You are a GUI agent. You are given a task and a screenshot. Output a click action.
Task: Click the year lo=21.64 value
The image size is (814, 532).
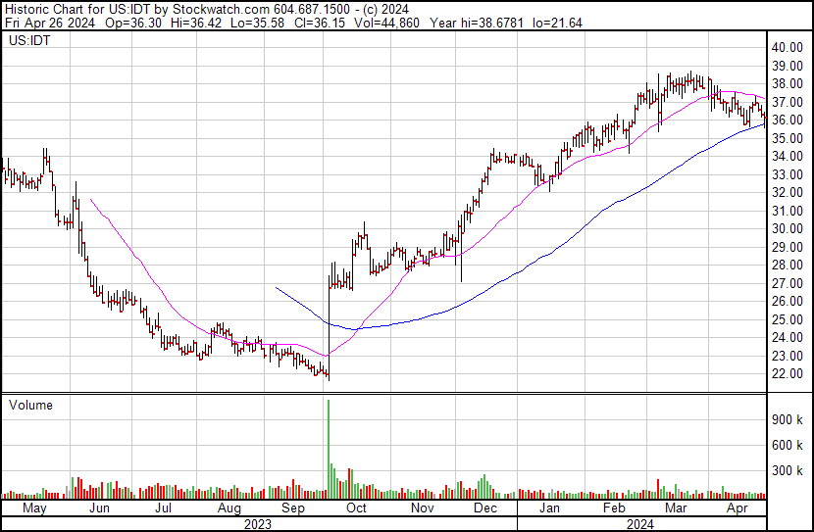[x=557, y=23]
